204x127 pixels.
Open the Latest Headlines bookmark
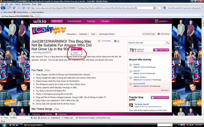36,12
